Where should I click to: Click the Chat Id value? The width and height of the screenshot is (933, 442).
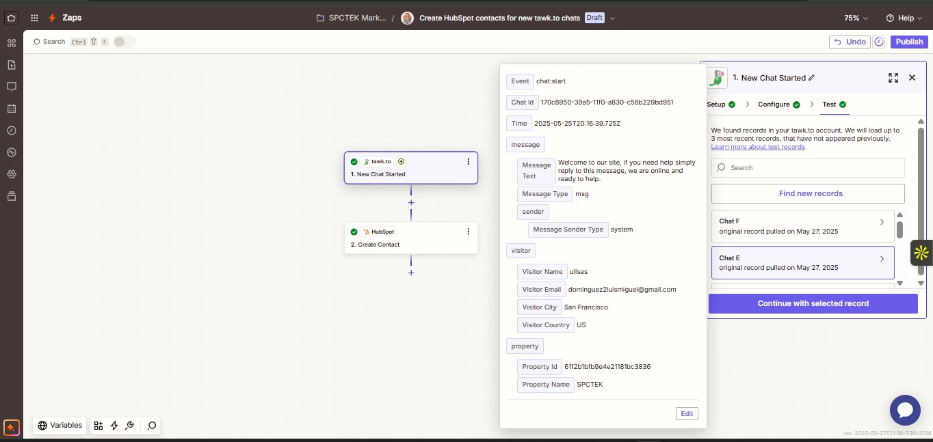click(607, 102)
